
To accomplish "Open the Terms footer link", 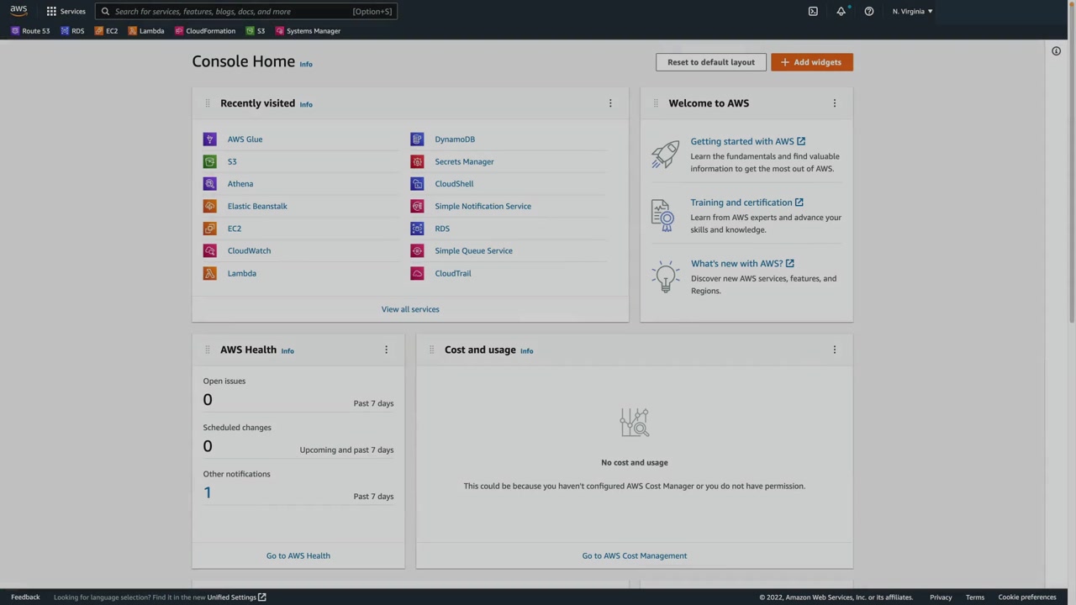I will coord(975,597).
